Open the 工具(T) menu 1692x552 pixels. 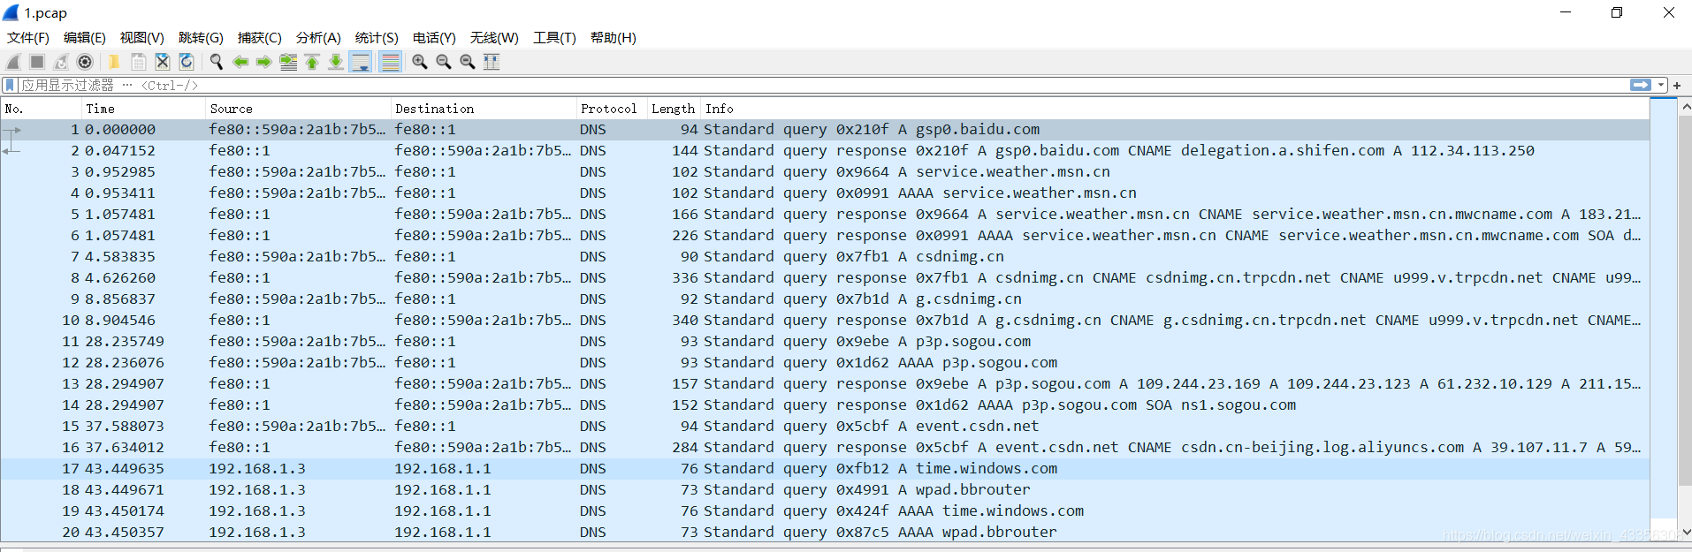pos(554,37)
